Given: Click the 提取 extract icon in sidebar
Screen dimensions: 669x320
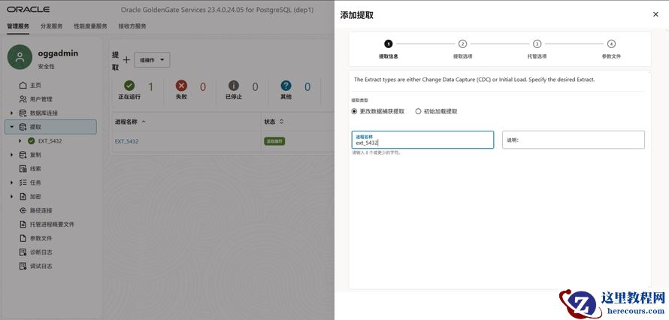Looking at the screenshot, I should click(x=23, y=127).
